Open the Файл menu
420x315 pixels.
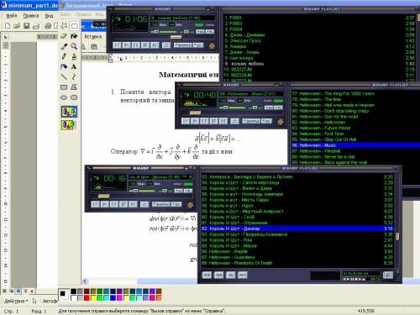point(12,16)
